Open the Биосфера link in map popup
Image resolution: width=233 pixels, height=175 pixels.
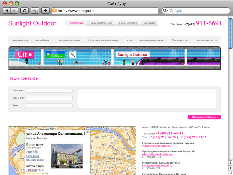click(33, 156)
